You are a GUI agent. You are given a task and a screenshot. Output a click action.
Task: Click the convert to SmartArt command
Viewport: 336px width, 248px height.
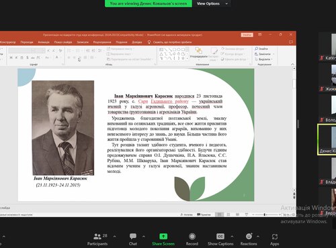(x=130, y=59)
